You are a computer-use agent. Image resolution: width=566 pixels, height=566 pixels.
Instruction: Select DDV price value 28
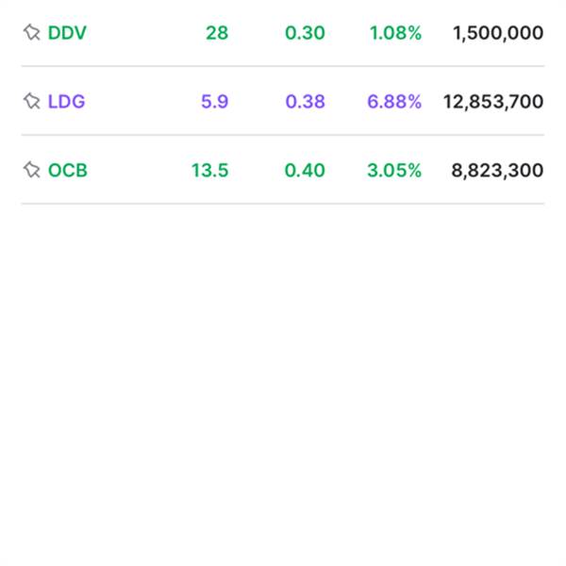tap(217, 33)
